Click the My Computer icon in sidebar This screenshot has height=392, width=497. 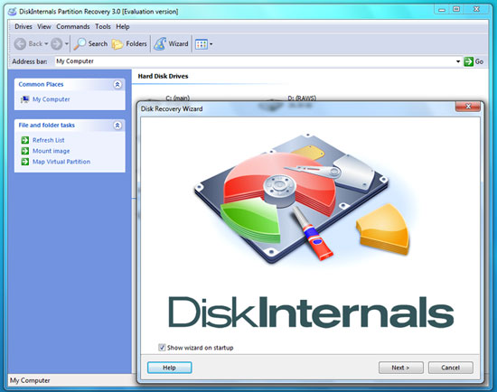coord(24,99)
